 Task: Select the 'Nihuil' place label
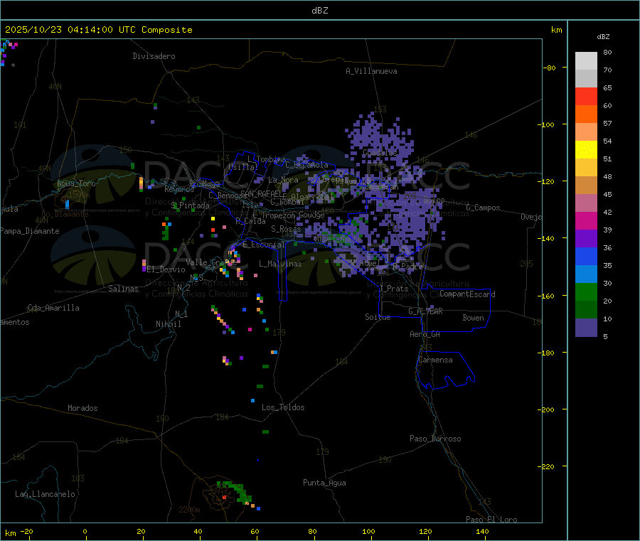[x=168, y=324]
